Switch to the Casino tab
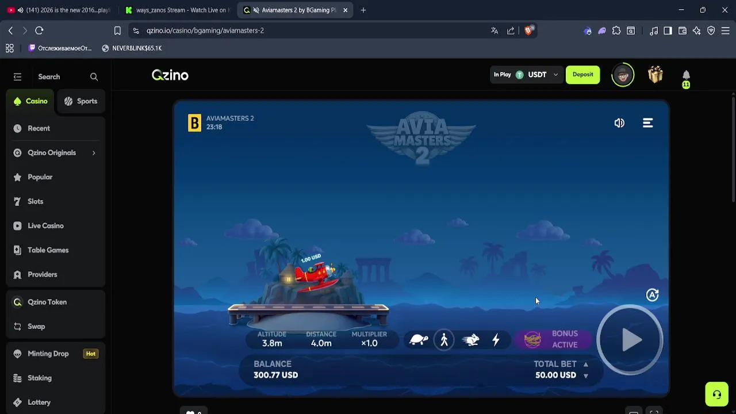The image size is (736, 414). (31, 101)
